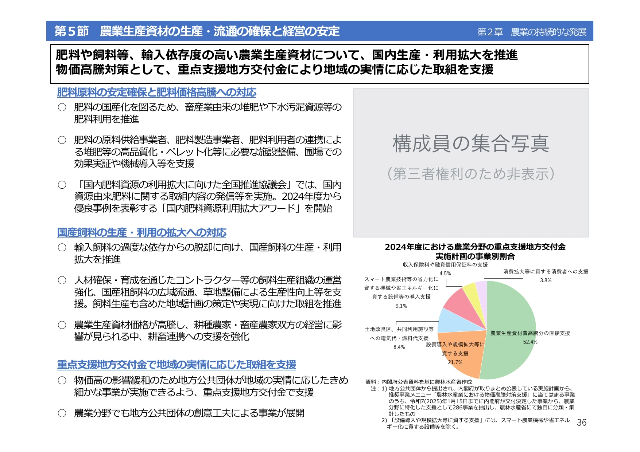The width and height of the screenshot is (640, 452).
Task: Click note 2) about 「設備導入や規模拡大等に資する支援」
Action: (476, 424)
